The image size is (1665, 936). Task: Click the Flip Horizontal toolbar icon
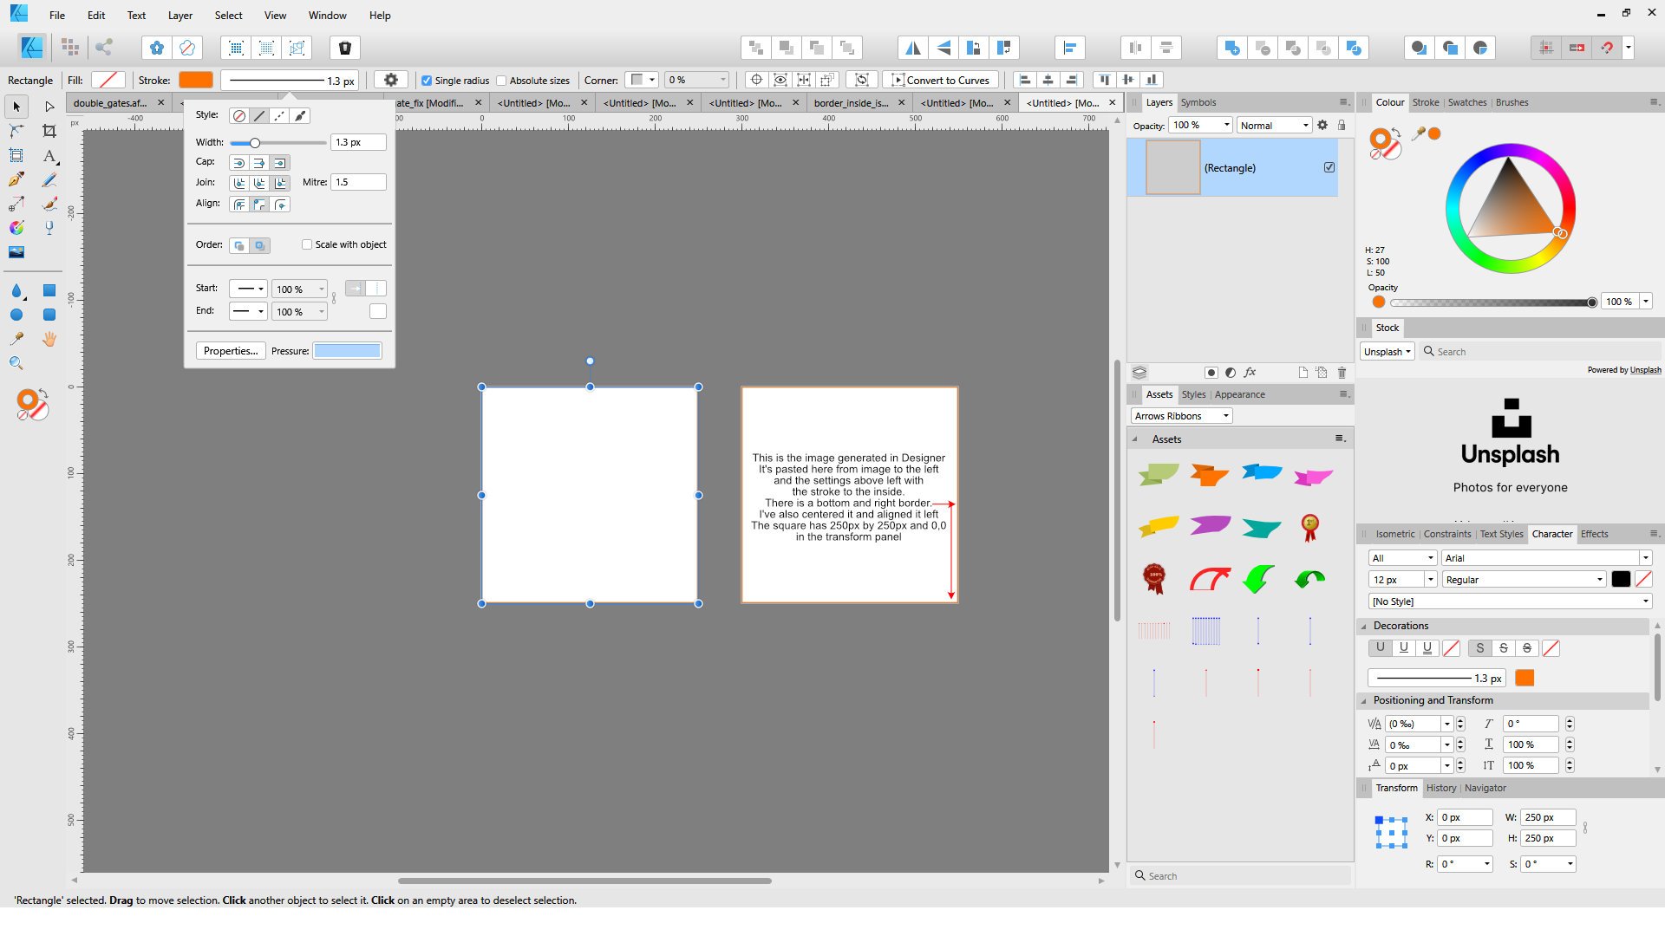(912, 48)
